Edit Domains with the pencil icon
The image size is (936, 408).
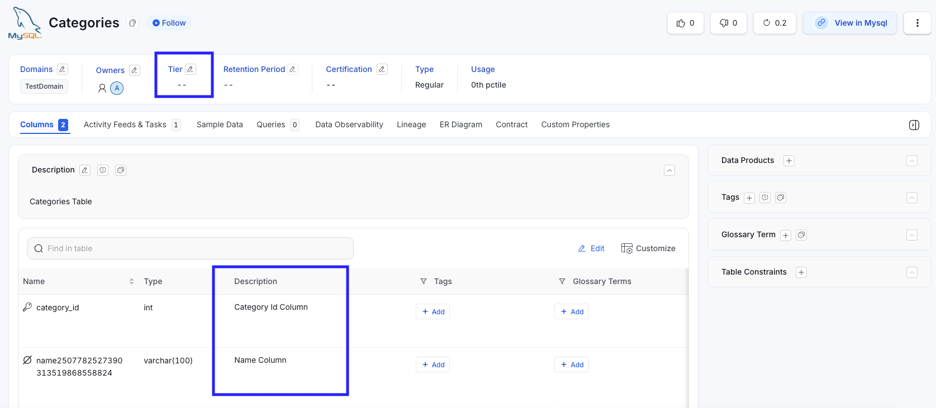tap(63, 69)
